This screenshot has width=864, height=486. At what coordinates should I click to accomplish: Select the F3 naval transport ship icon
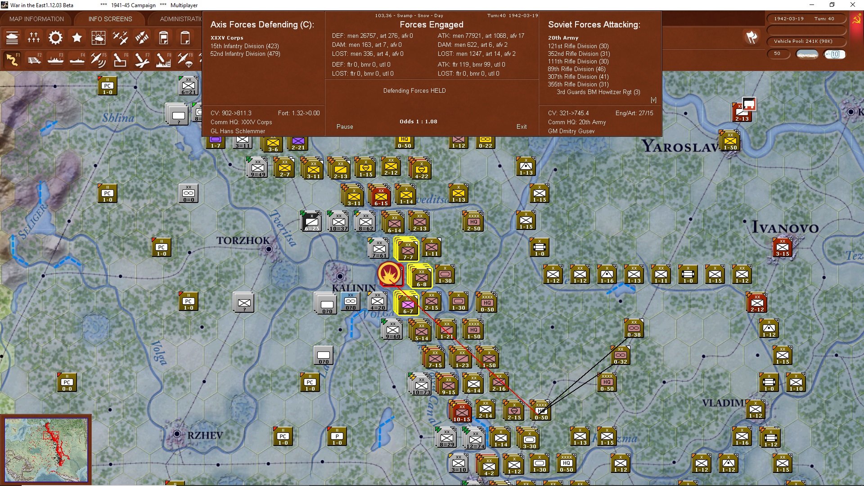click(55, 59)
